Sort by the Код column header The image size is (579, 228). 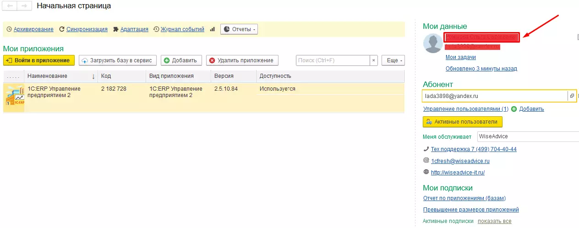[x=122, y=76]
